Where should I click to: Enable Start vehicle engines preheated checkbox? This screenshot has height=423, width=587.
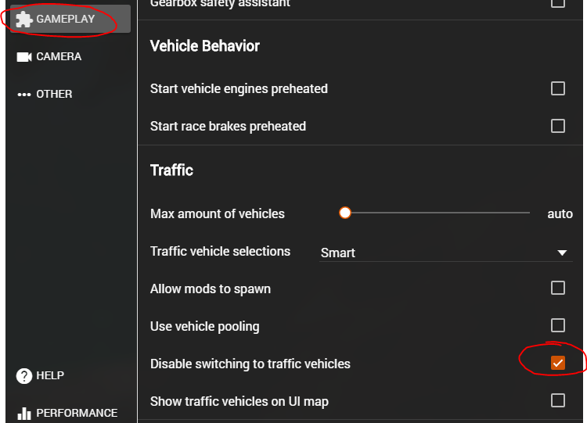[x=558, y=88]
